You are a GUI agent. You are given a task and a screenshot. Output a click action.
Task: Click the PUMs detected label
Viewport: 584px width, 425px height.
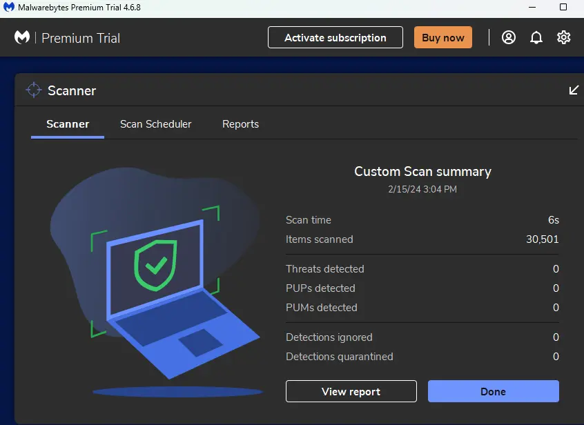click(x=322, y=308)
